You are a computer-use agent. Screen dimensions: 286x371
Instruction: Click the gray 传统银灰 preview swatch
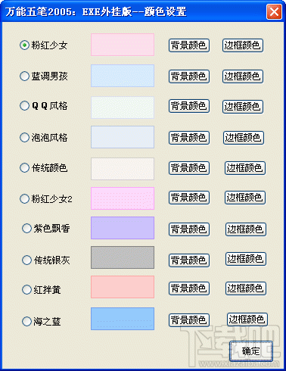click(123, 257)
